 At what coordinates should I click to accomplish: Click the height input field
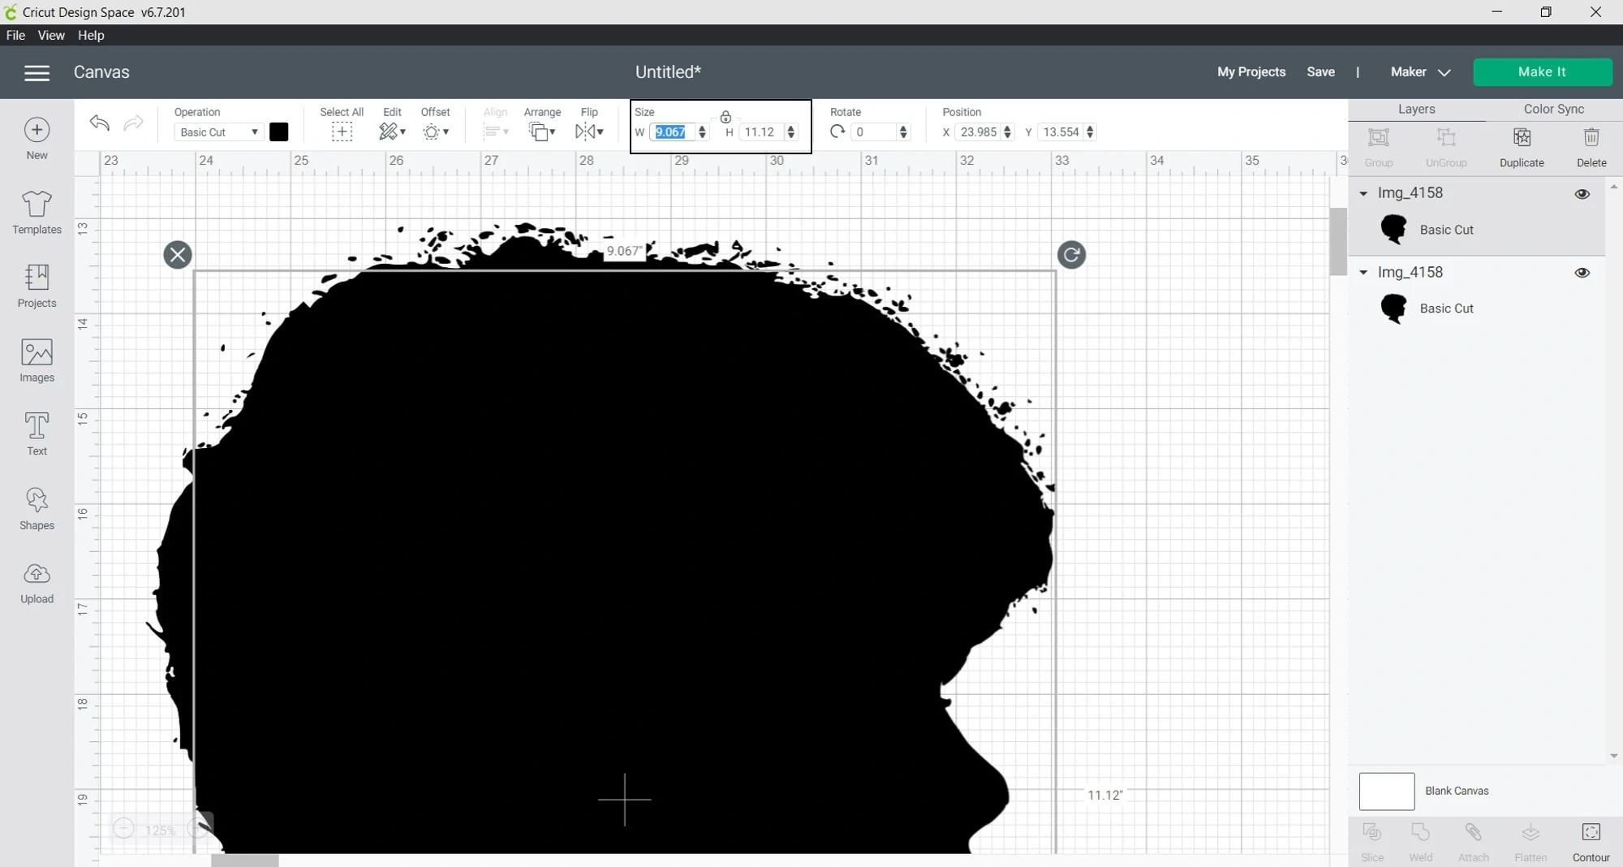761,132
